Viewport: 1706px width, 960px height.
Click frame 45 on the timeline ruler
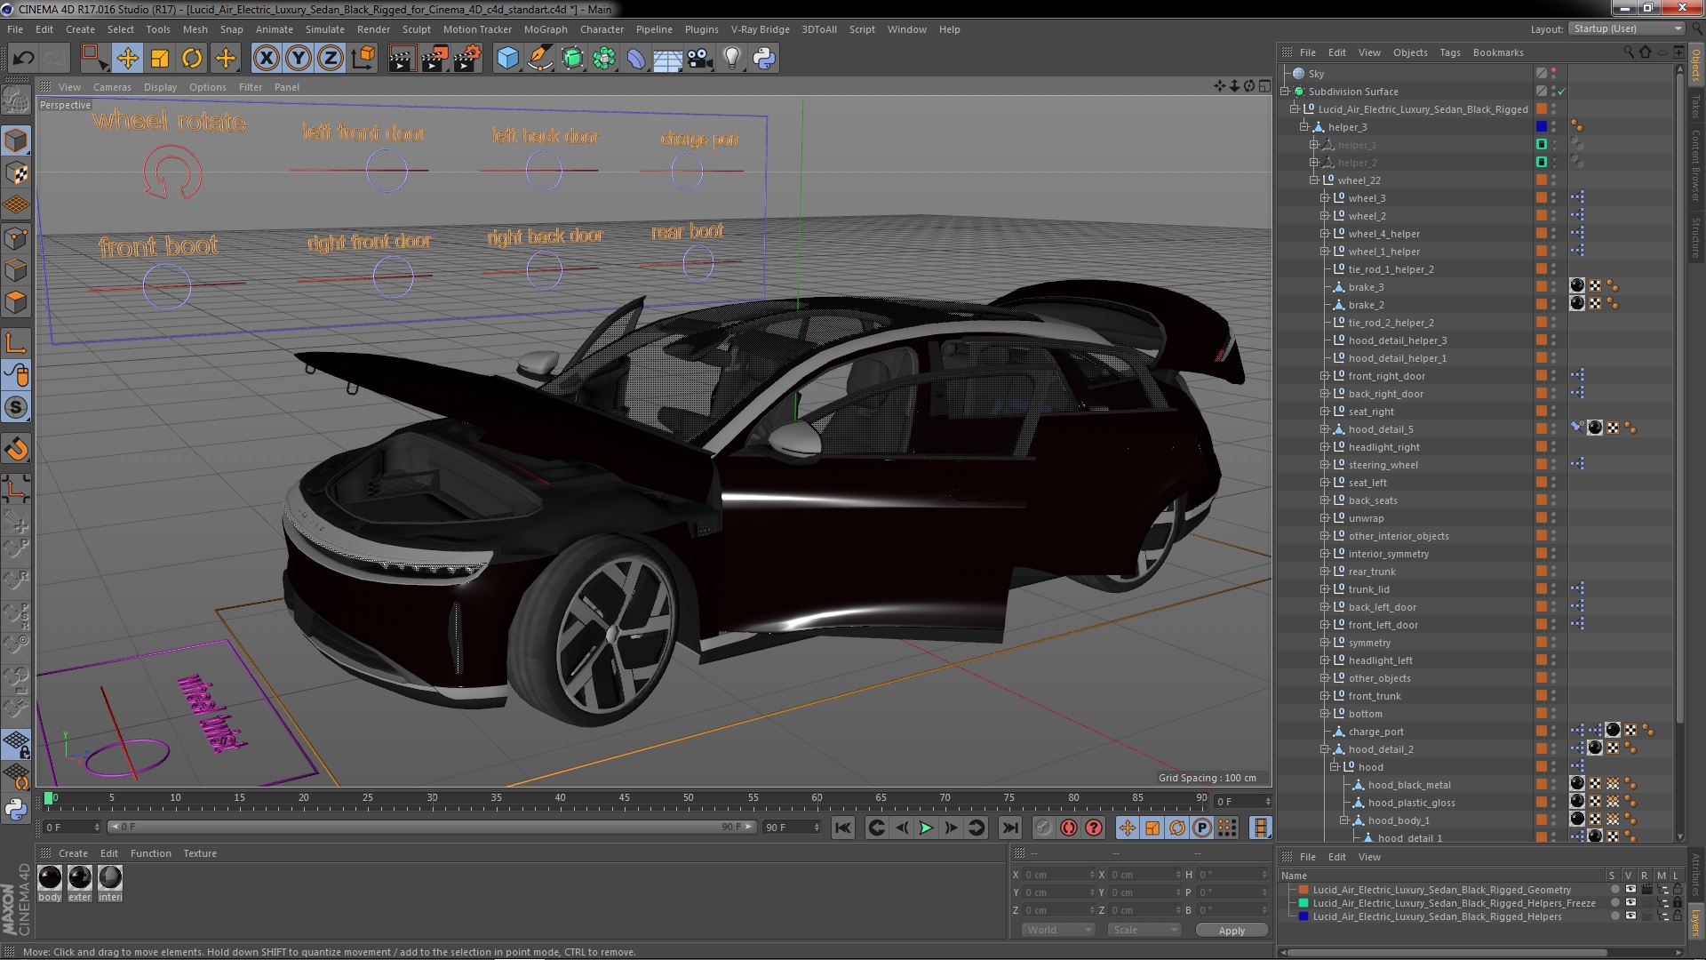(x=625, y=797)
